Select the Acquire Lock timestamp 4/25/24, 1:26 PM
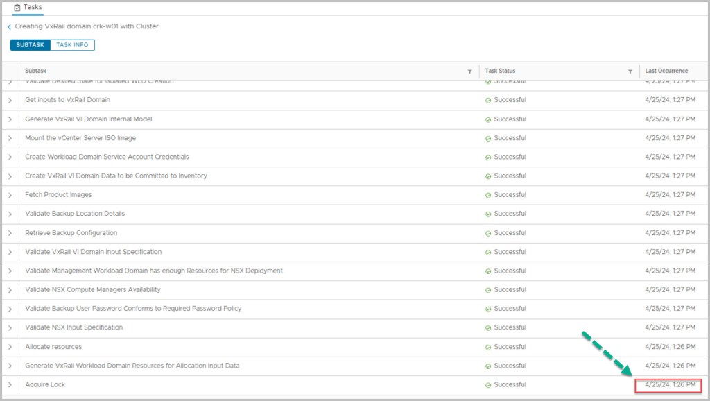710x401 pixels. pos(668,384)
